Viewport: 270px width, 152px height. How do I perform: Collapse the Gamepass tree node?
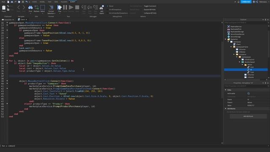[x=229, y=42]
